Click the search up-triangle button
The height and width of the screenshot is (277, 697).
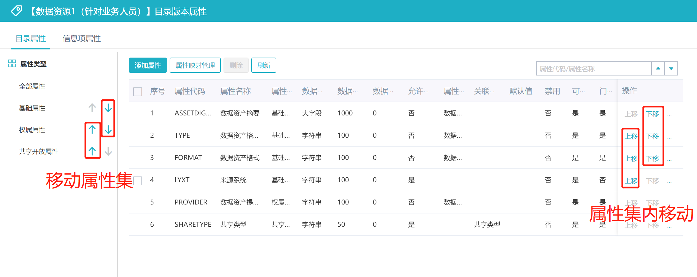[658, 68]
